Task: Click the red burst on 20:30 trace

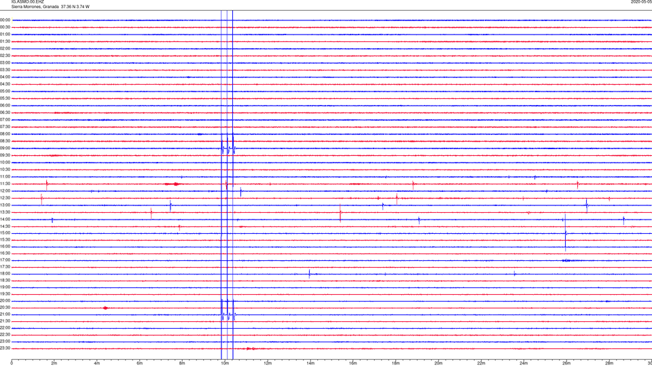Action: (x=106, y=308)
